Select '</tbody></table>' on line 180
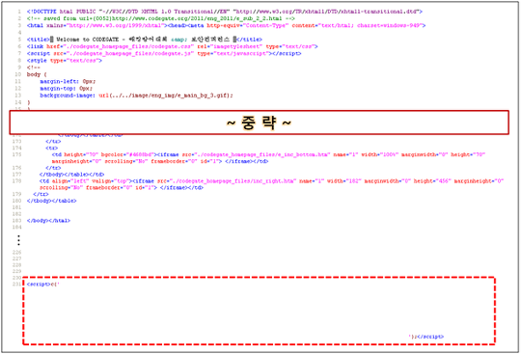 coord(52,201)
